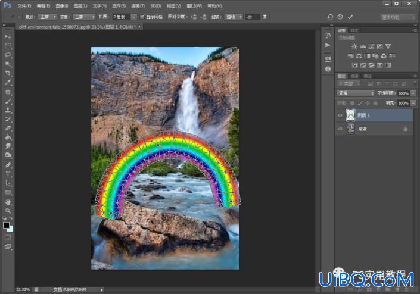The image size is (420, 294).
Task: Select the Clone Stamp tool
Action: tap(8, 110)
